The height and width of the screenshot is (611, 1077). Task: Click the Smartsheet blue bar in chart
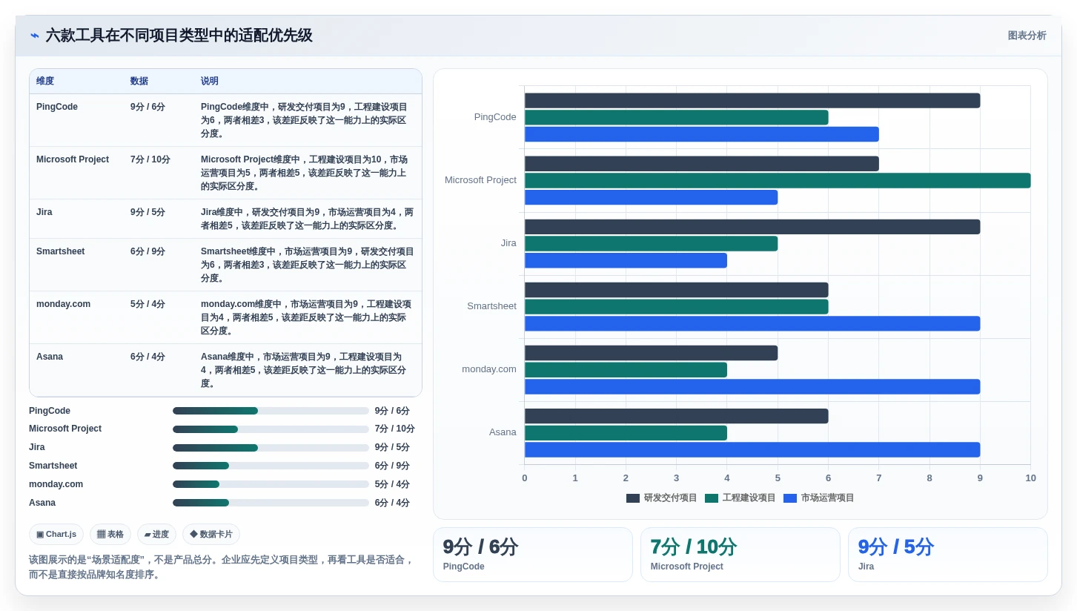tap(752, 323)
